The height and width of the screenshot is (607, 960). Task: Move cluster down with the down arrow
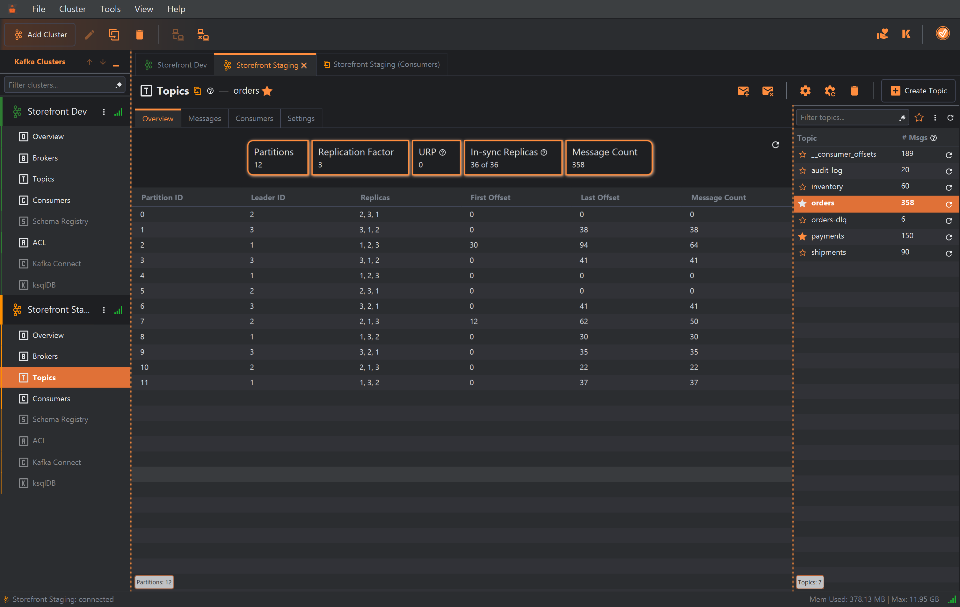[x=103, y=62]
